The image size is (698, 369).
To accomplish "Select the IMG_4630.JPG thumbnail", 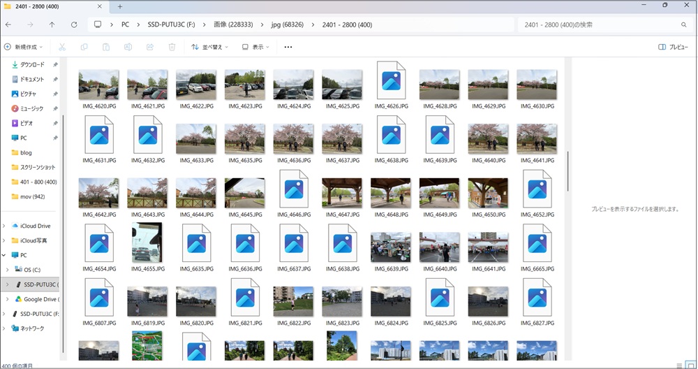I will (537, 85).
